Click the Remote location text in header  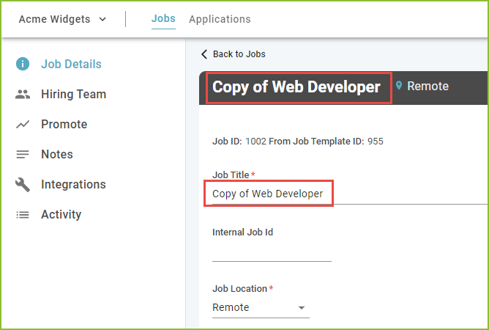click(428, 86)
